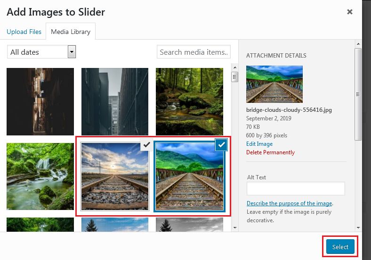Open Describe the purpose of the image link
Screen dimensions: 371x260
pos(289,203)
